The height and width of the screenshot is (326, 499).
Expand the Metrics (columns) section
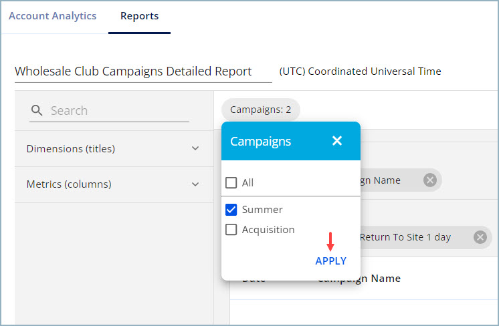(x=114, y=184)
